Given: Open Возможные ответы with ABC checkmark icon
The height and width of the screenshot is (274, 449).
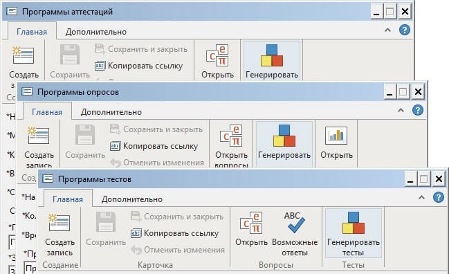Looking at the screenshot, I should point(295,234).
